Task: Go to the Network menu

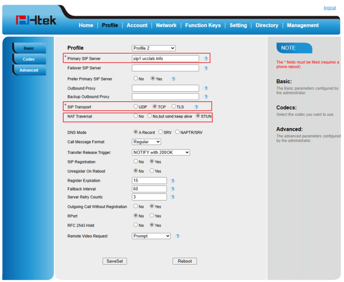Action: pyautogui.click(x=166, y=25)
